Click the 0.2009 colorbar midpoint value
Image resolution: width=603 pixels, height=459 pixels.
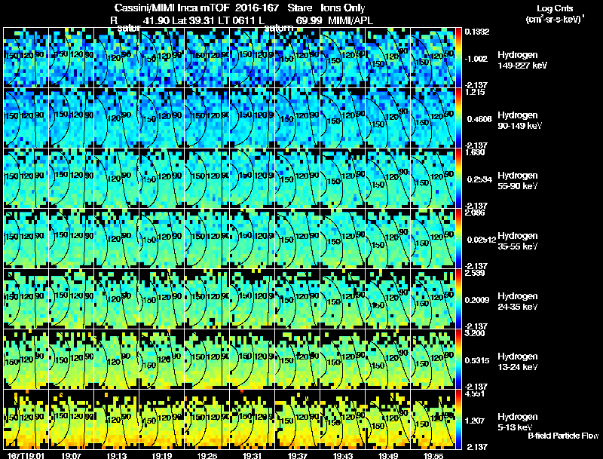[477, 300]
